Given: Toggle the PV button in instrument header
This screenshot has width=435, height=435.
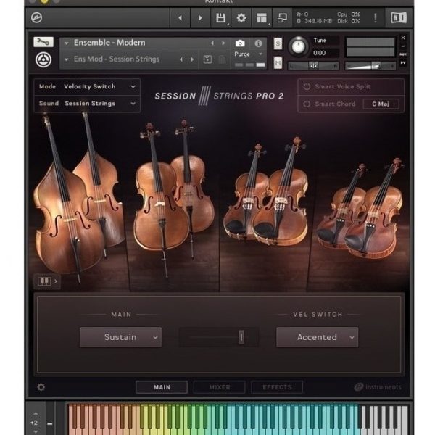Looking at the screenshot, I should 403,63.
